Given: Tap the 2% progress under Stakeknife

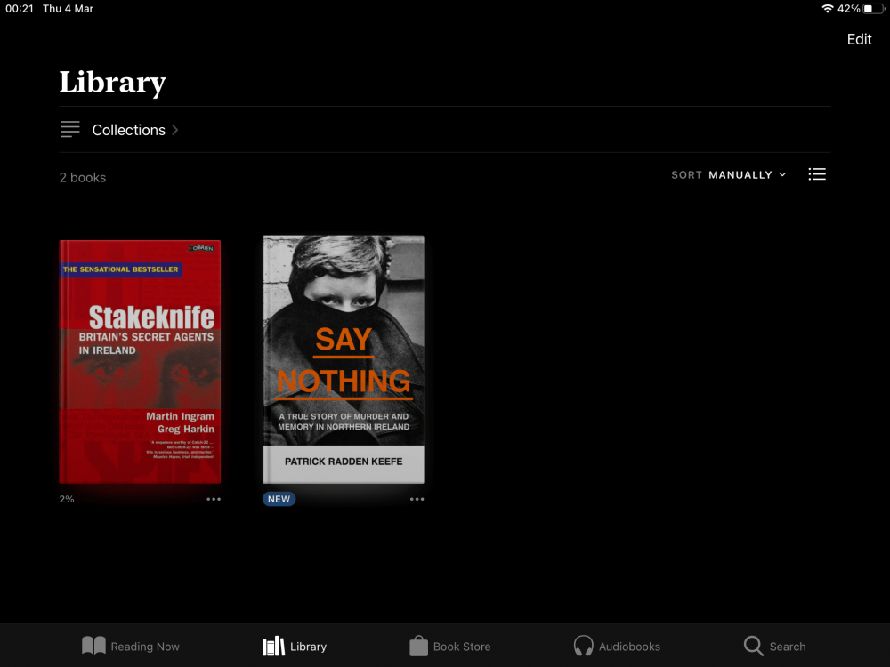Looking at the screenshot, I should (67, 499).
